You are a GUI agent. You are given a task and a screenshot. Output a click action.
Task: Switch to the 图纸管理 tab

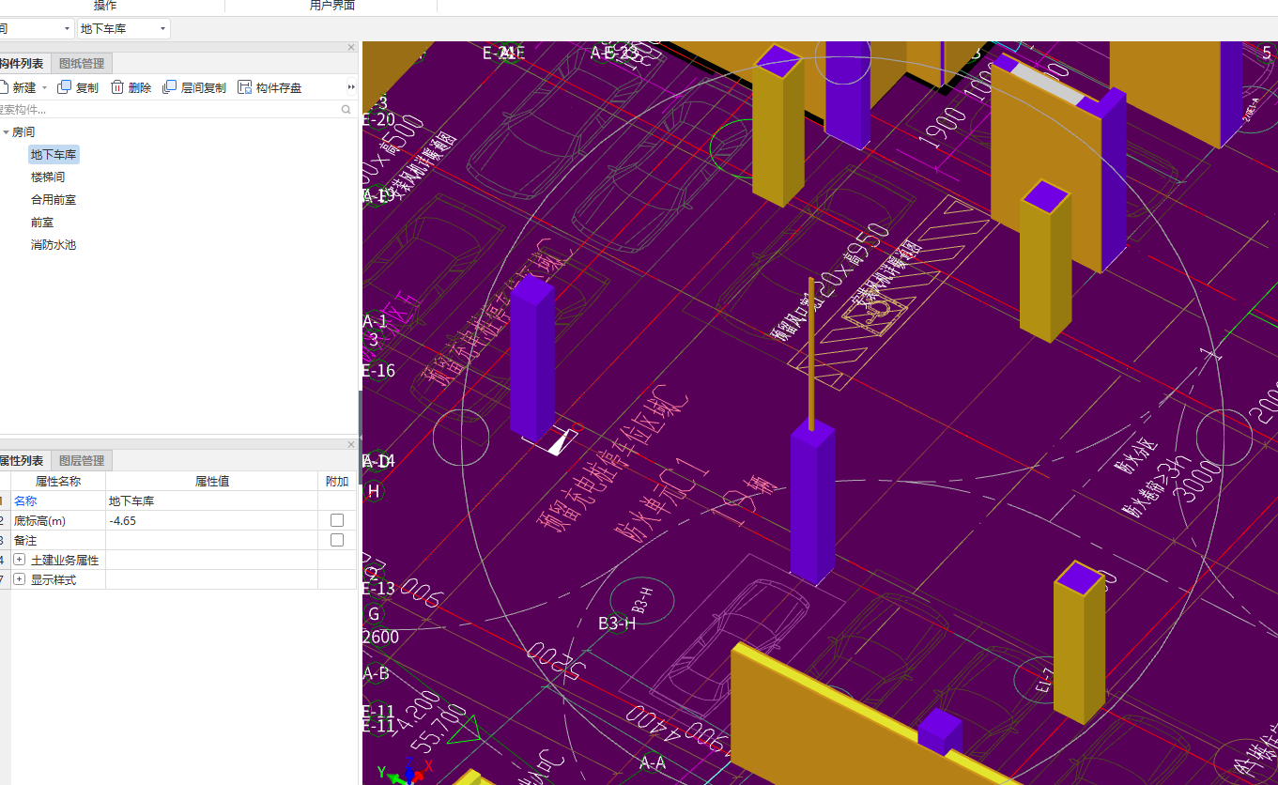[x=82, y=64]
